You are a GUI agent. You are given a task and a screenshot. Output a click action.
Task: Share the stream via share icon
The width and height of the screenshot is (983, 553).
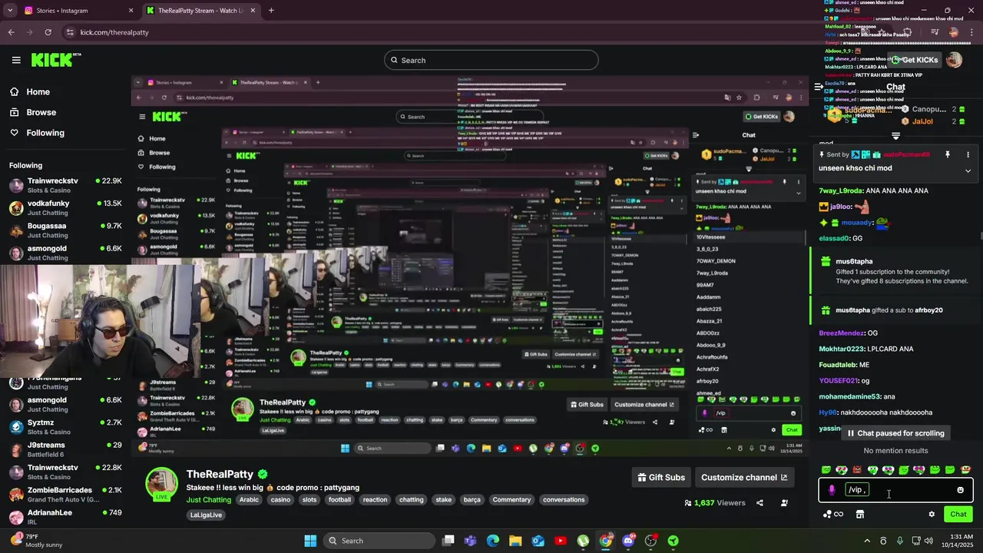(760, 503)
